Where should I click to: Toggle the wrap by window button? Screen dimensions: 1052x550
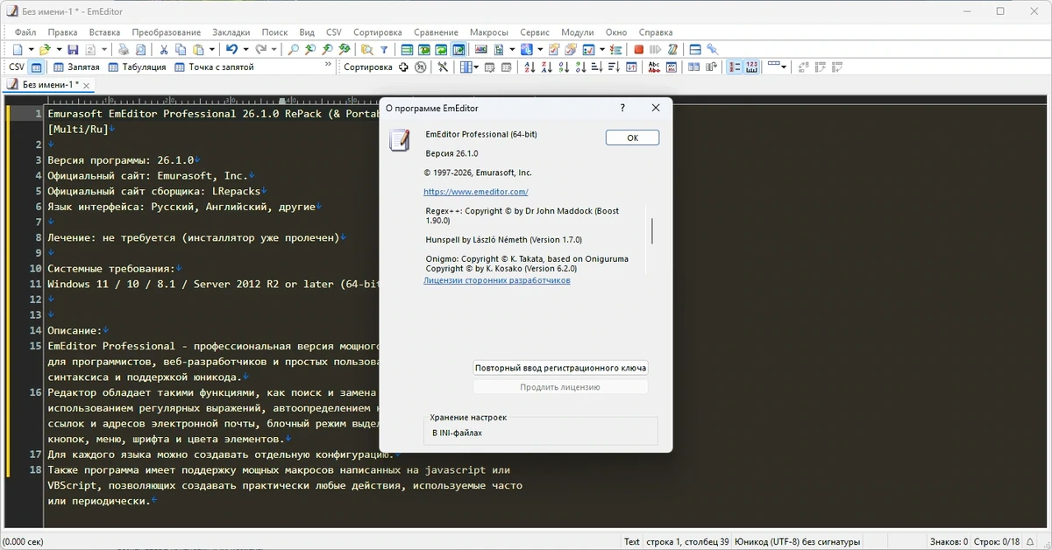click(443, 50)
